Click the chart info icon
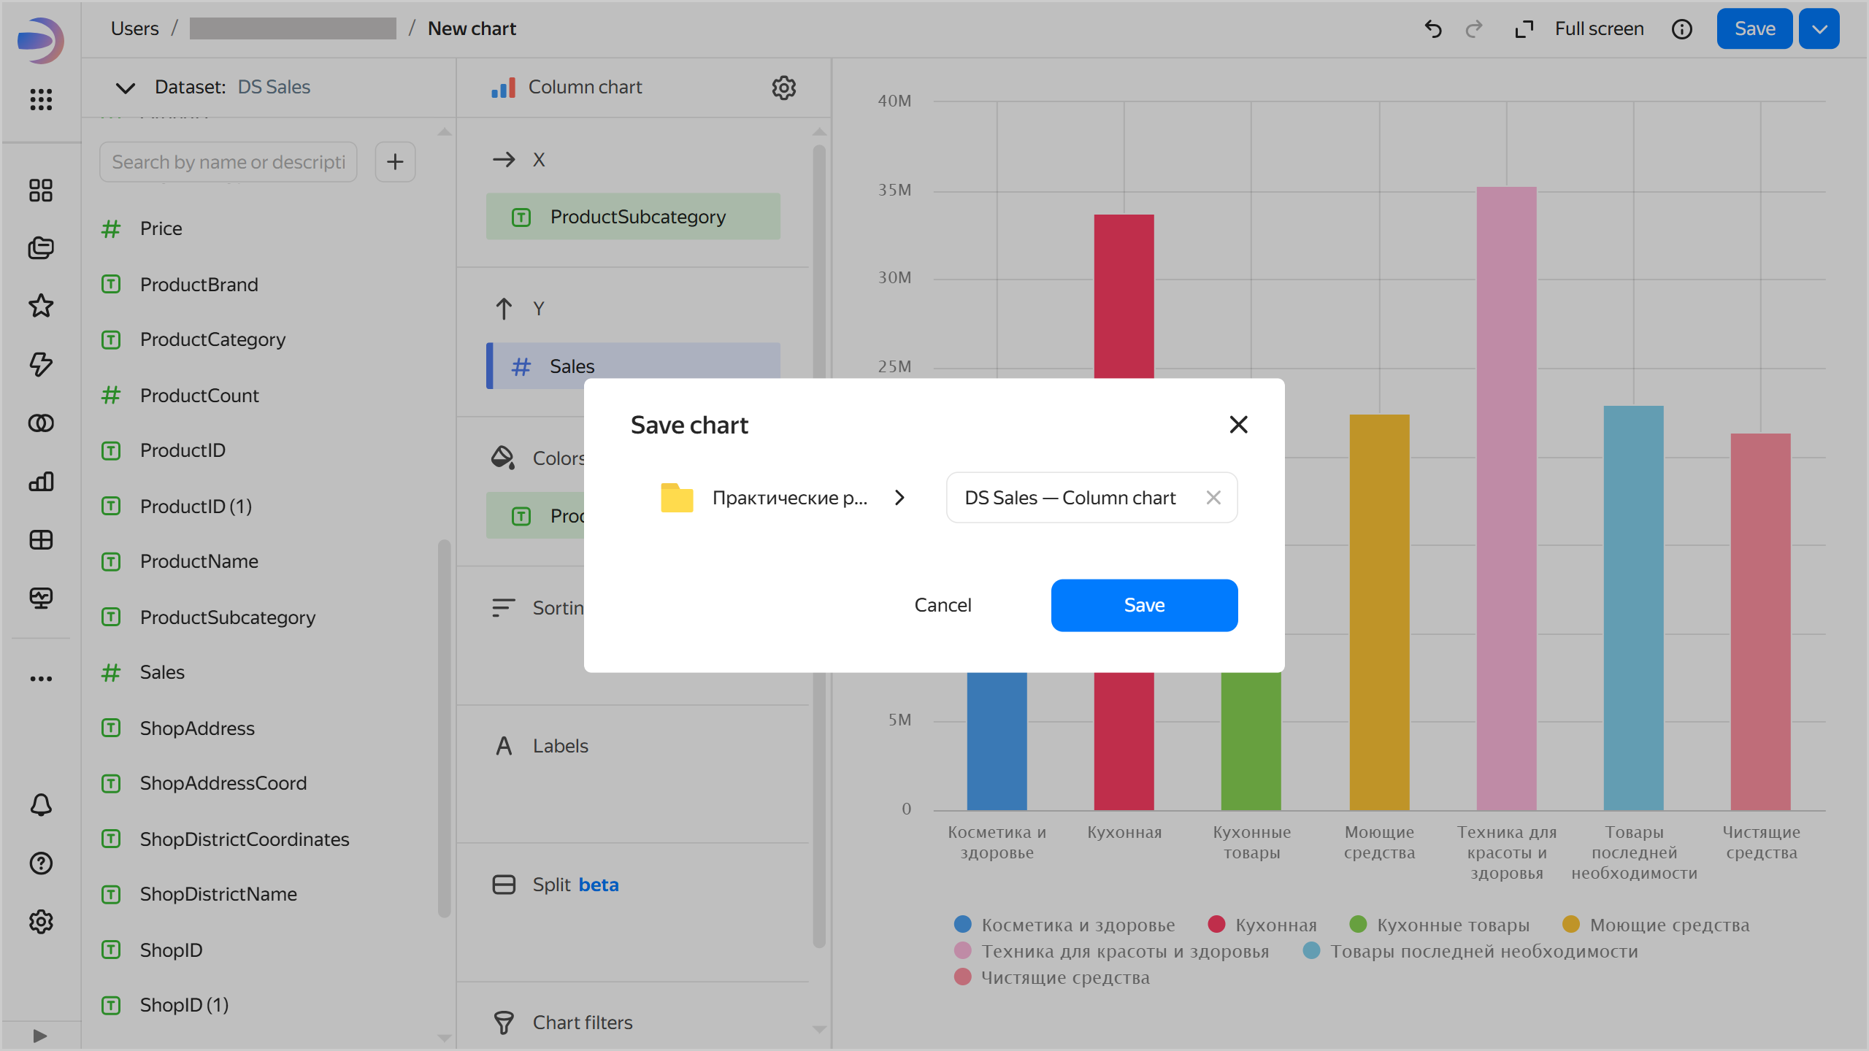This screenshot has width=1869, height=1051. tap(1682, 29)
